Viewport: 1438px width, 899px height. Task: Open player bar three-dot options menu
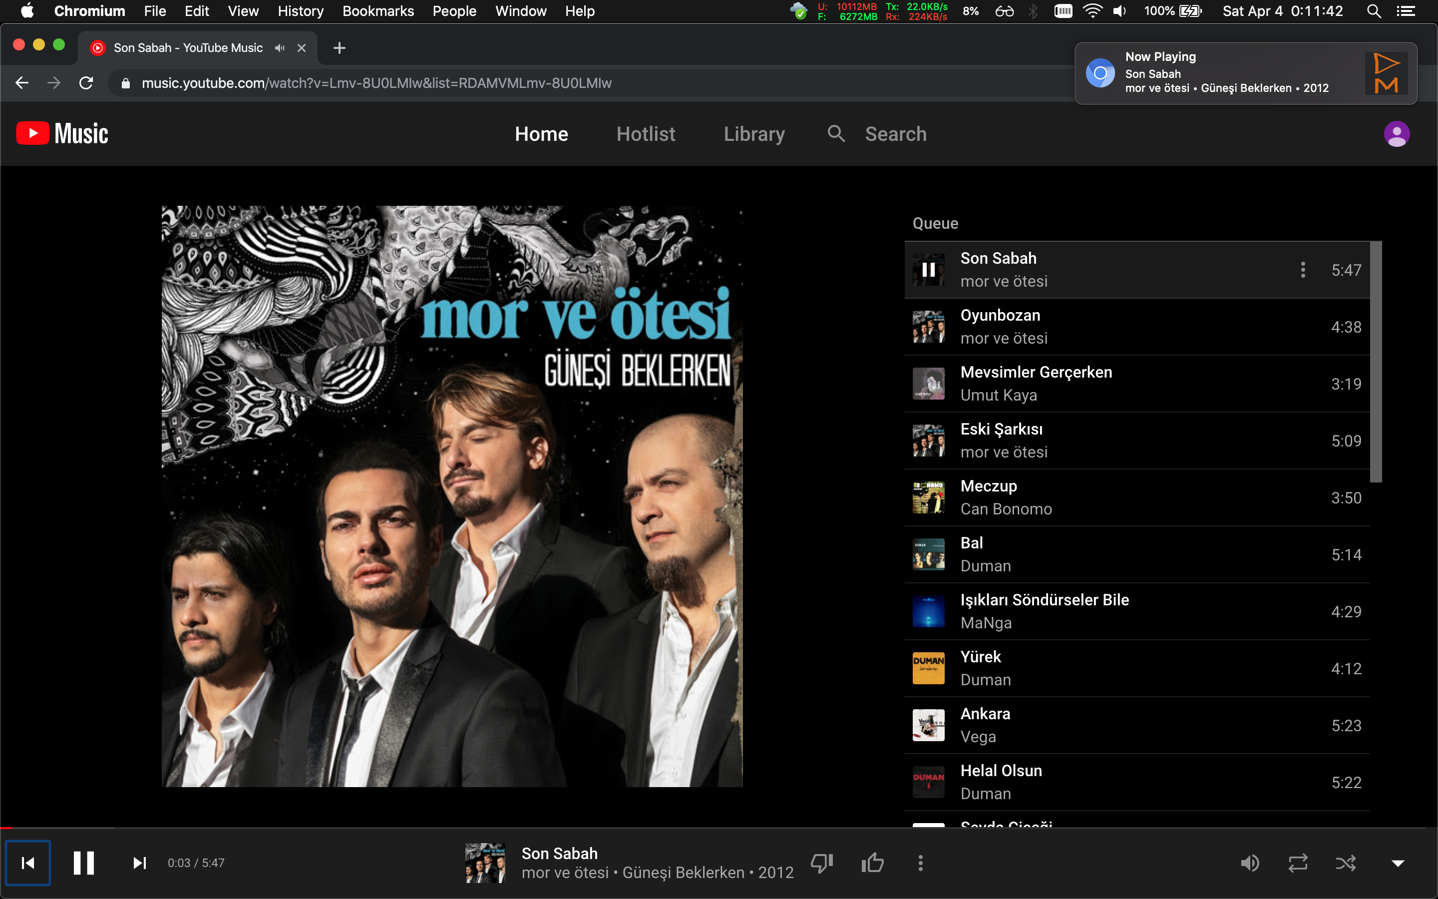[x=920, y=863]
